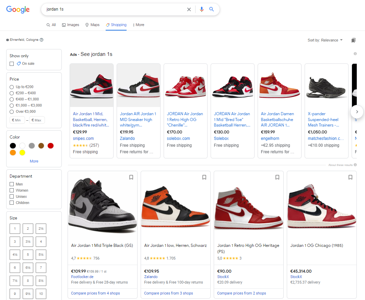
Task: Show More colors in Color filter
Action: (34, 161)
